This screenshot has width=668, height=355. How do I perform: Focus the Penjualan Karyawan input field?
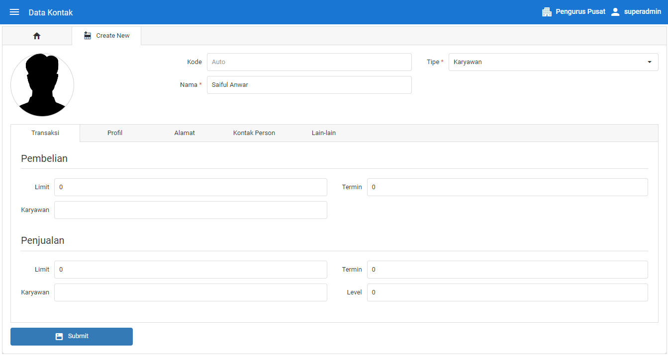point(191,292)
